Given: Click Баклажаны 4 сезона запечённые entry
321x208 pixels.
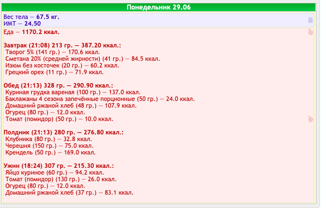Looking at the screenshot, I should [100, 99].
